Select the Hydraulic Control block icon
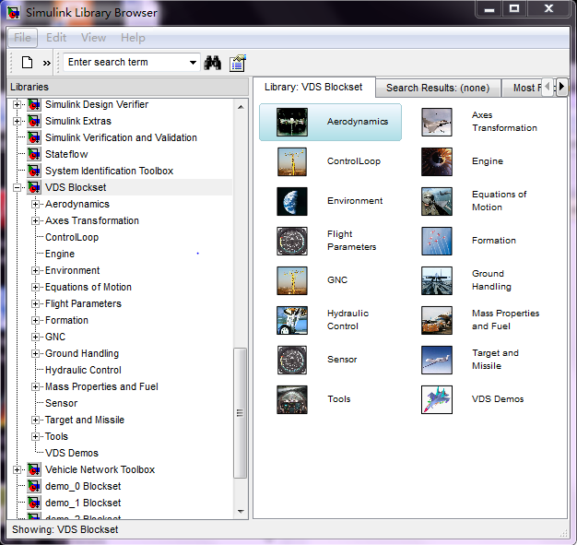 pos(292,320)
